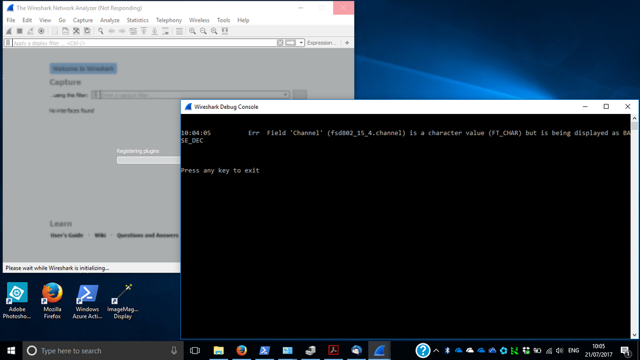Restart the current capture from toolbar
This screenshot has height=360, width=640.
coord(31,31)
